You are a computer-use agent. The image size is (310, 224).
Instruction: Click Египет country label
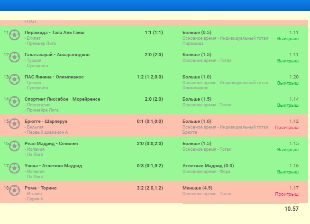(x=34, y=38)
